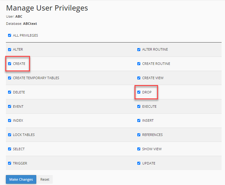Disable the LOCK TABLES privilege
225x185 pixels.
tap(10, 135)
